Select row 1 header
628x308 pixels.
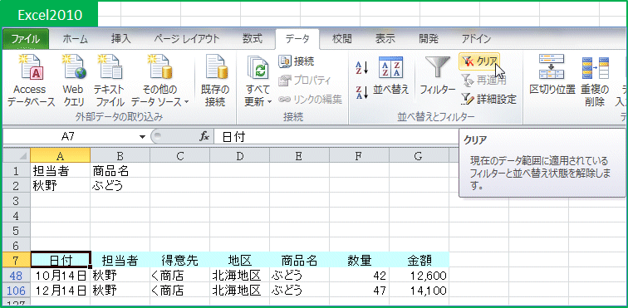point(17,171)
